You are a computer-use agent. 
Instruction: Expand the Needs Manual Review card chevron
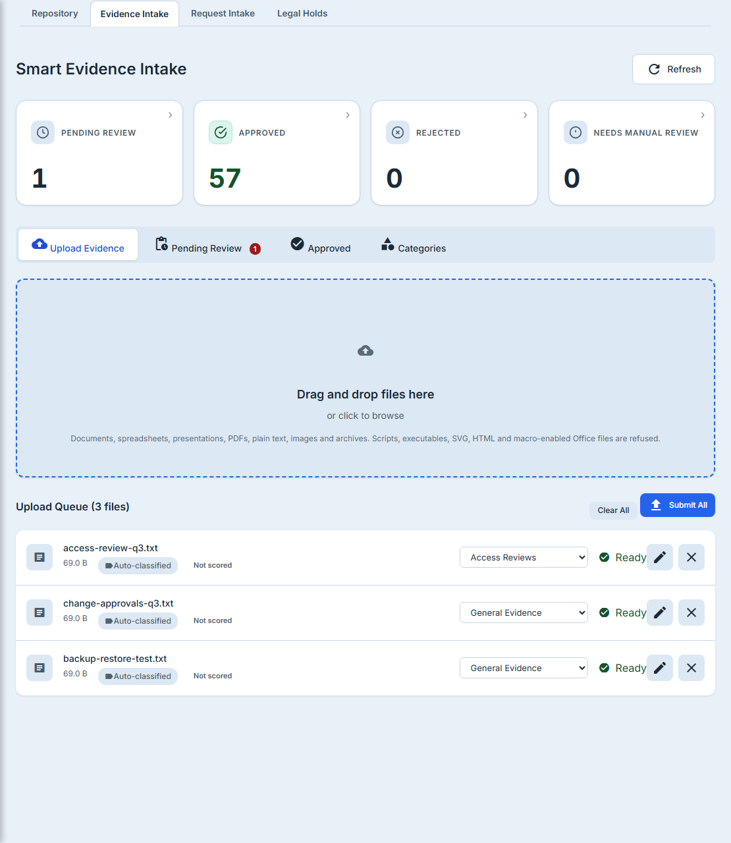pyautogui.click(x=703, y=115)
